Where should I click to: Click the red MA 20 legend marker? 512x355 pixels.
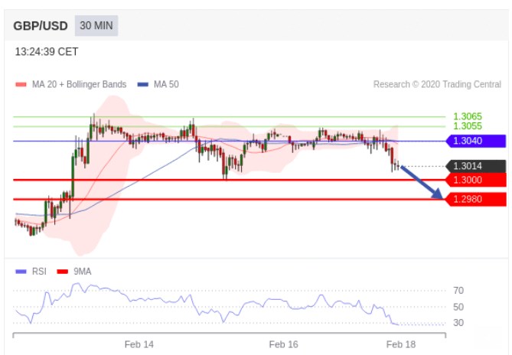[x=20, y=84]
